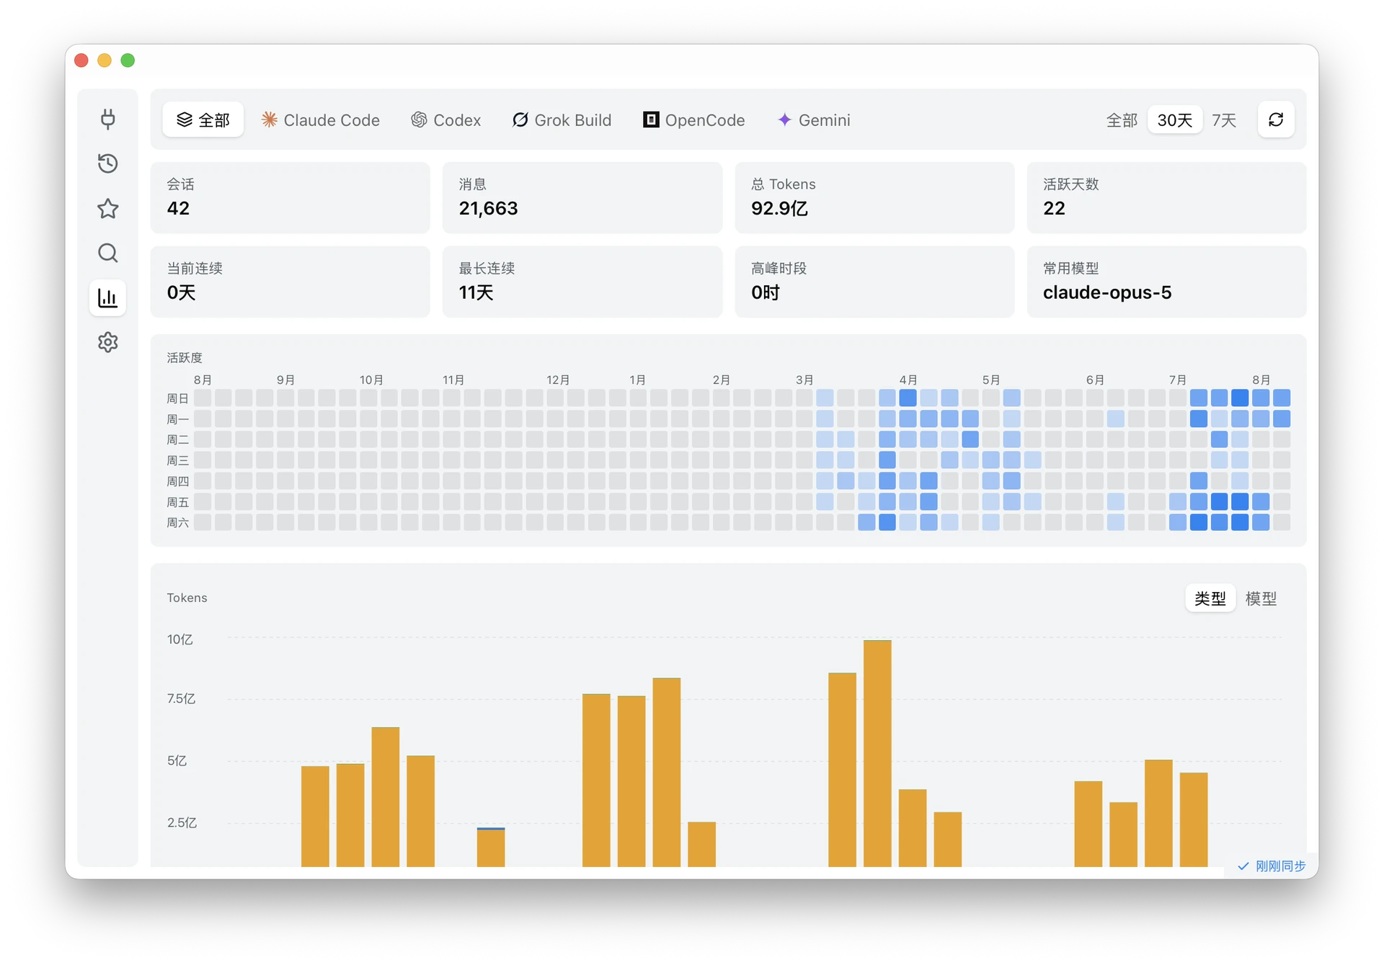Click the refresh icon button
The width and height of the screenshot is (1384, 965).
click(x=1276, y=120)
